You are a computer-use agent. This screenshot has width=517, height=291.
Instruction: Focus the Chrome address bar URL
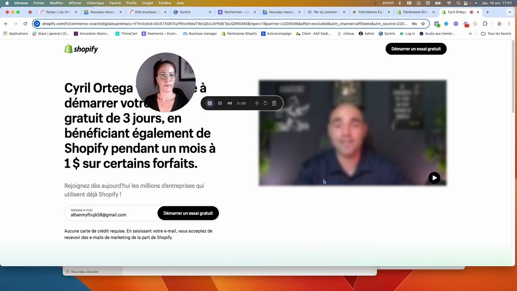[225, 23]
